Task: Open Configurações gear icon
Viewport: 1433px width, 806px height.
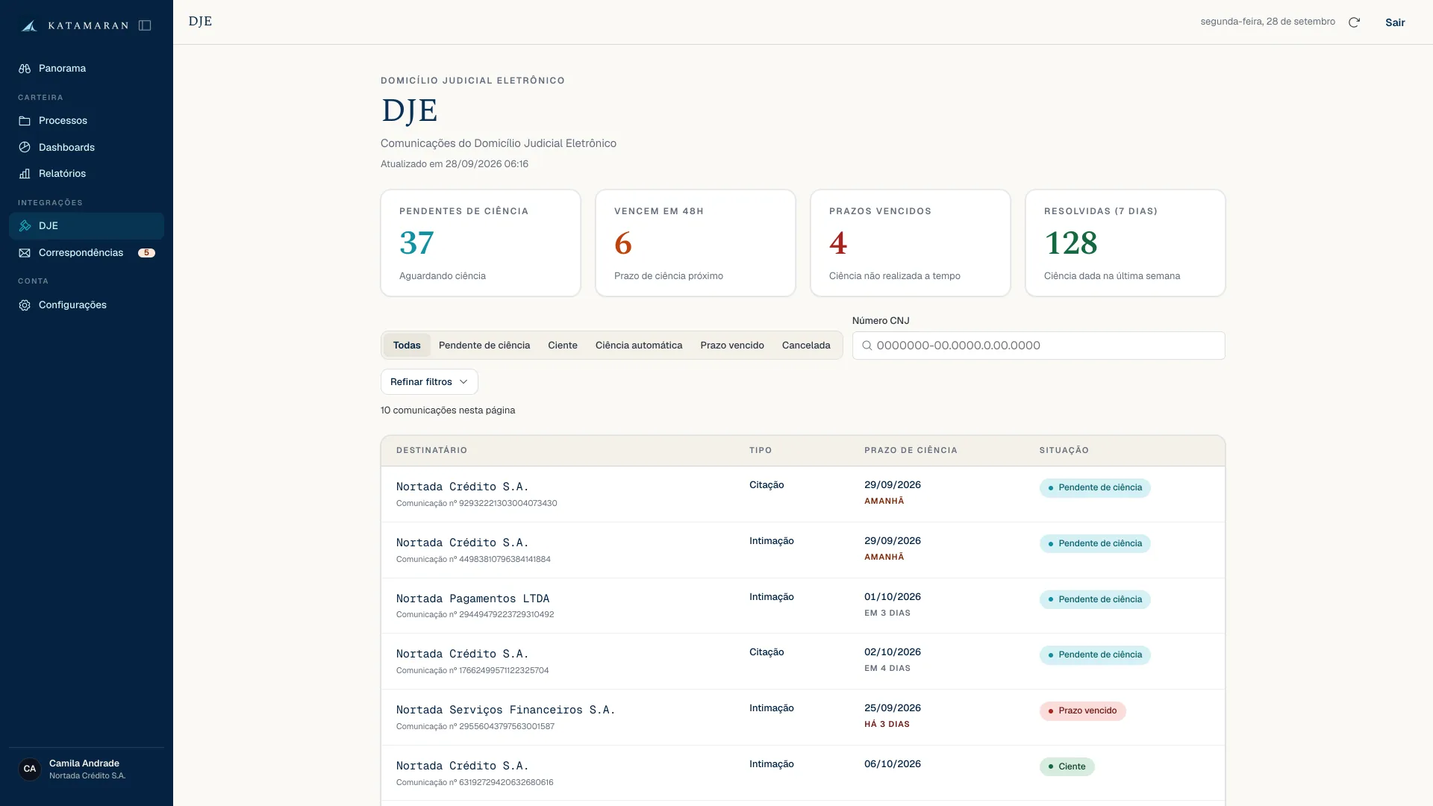Action: 25,305
